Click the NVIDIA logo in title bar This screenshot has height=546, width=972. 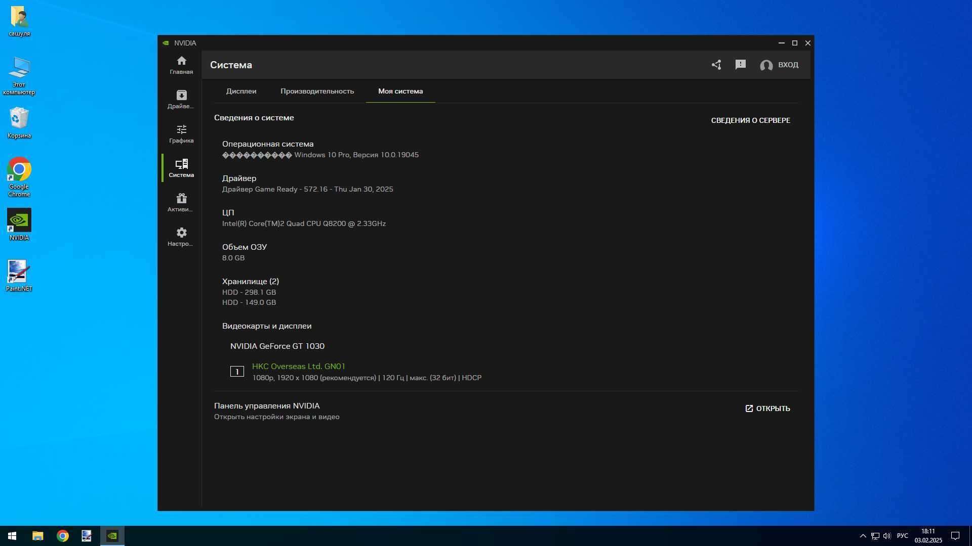pos(166,43)
